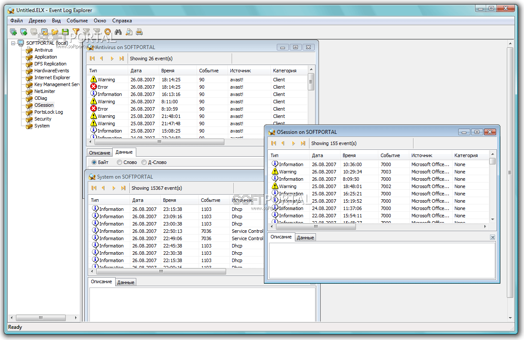
Task: Open the Окно menu
Action: pos(100,21)
